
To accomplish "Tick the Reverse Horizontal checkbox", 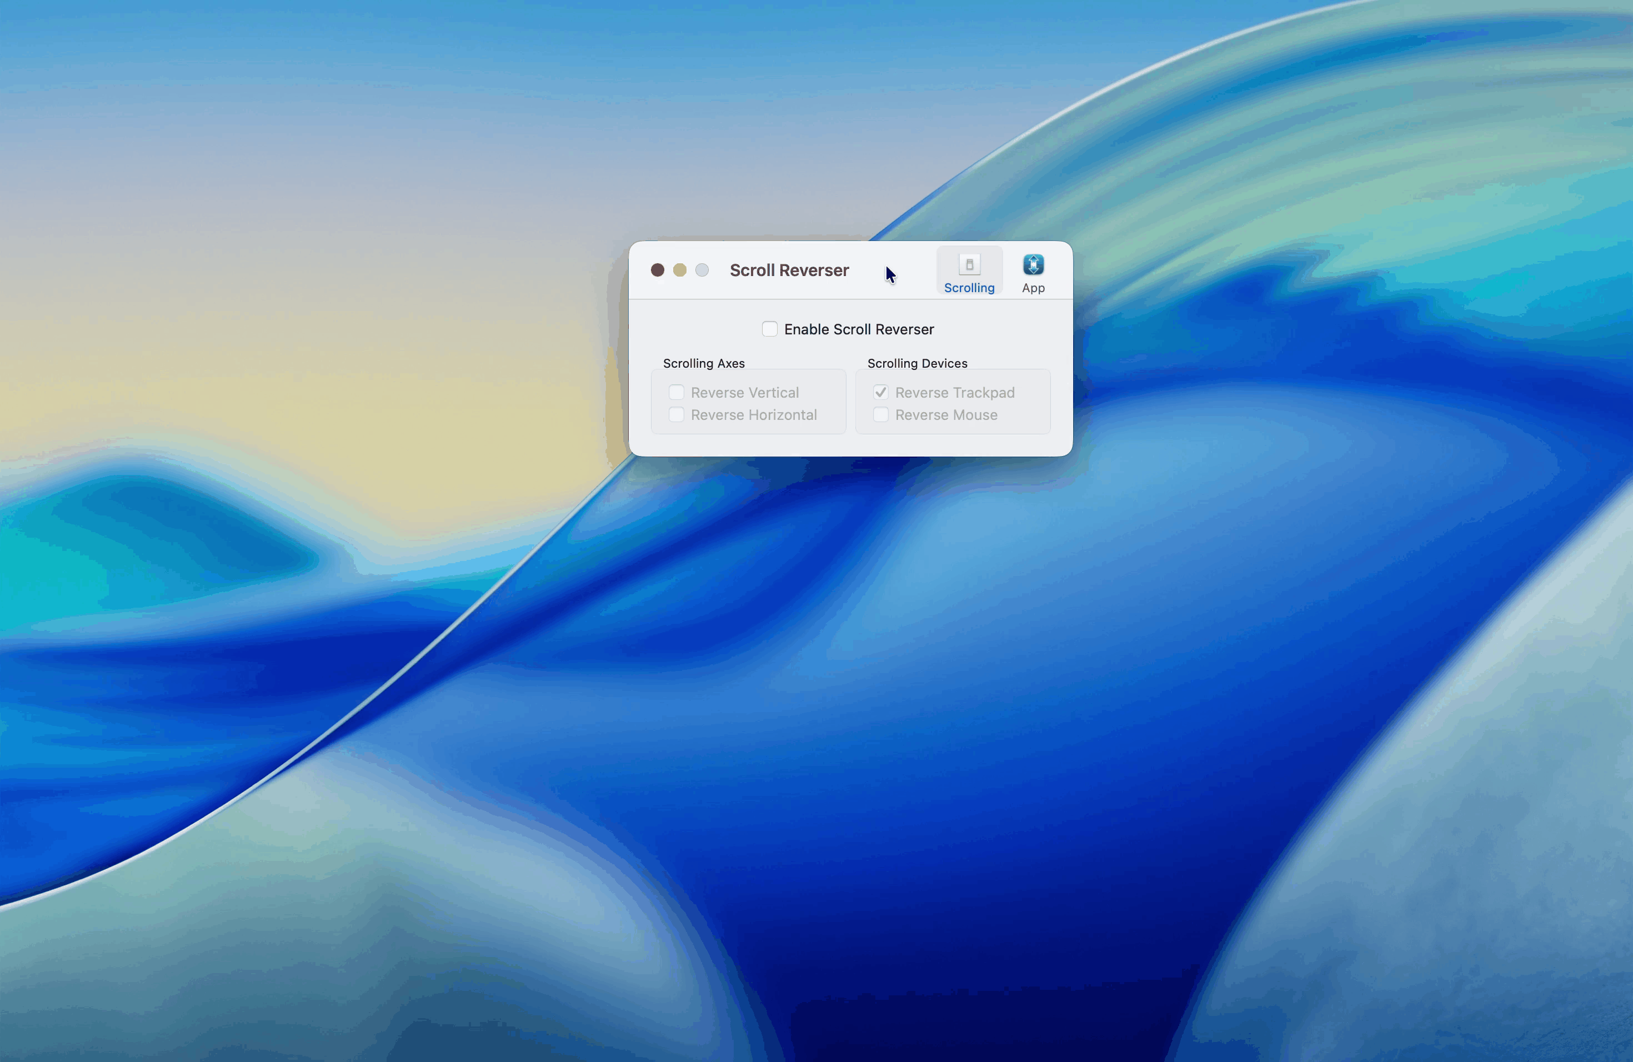I will [x=676, y=415].
